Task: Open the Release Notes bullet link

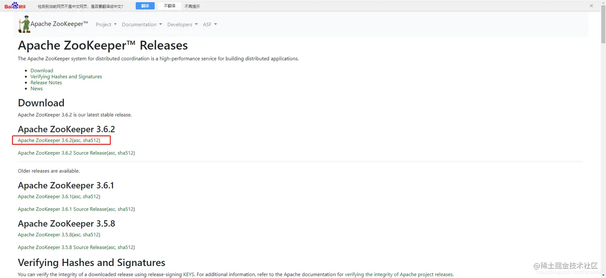Action: click(46, 83)
